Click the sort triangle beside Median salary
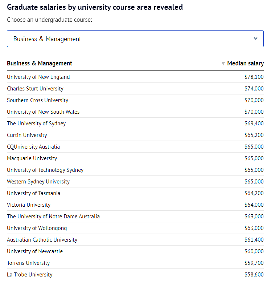This screenshot has height=283, width=271. coord(223,64)
